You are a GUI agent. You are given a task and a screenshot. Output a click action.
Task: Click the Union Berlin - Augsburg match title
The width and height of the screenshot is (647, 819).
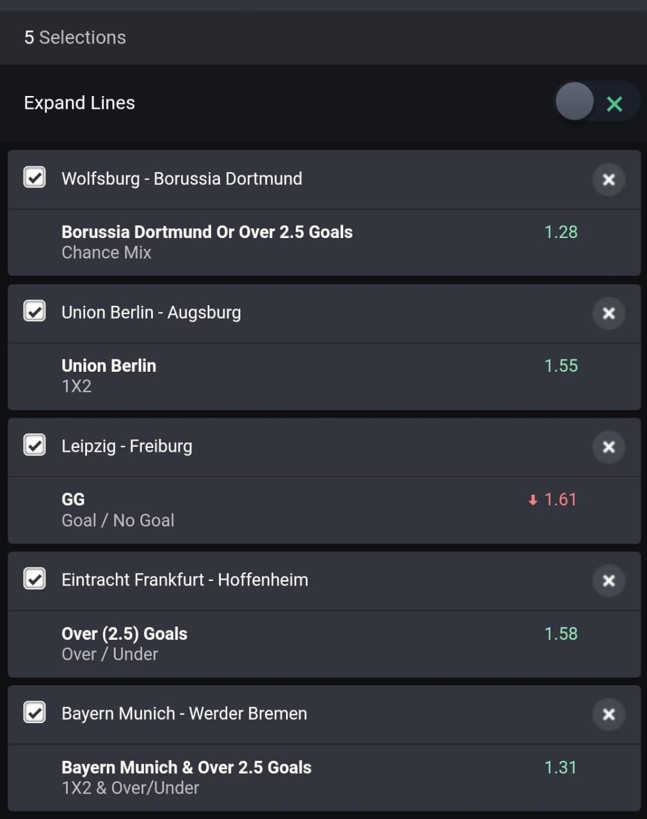point(151,312)
